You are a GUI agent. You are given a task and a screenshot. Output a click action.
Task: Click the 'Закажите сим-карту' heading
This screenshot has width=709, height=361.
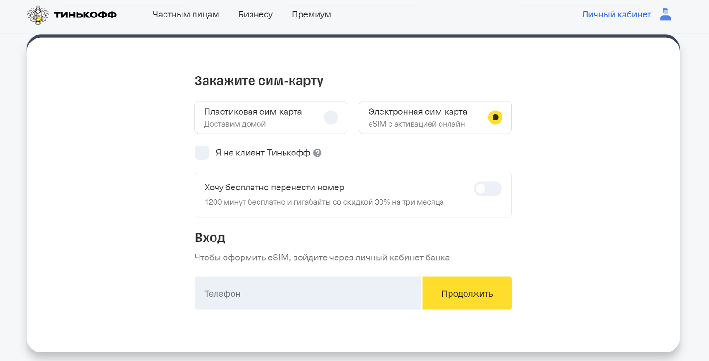pyautogui.click(x=259, y=81)
